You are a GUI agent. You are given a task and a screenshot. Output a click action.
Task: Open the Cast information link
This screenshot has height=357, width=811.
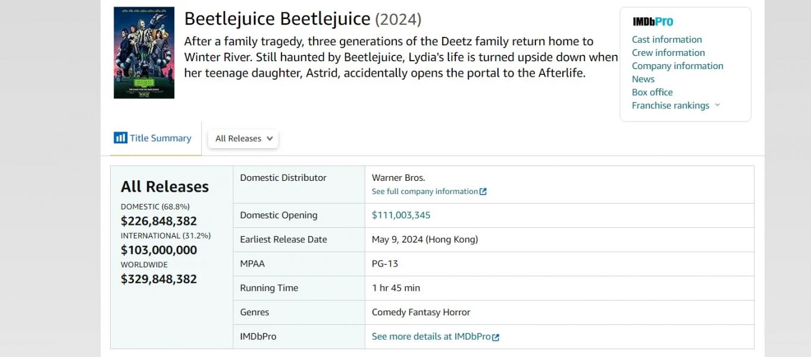[x=666, y=39]
